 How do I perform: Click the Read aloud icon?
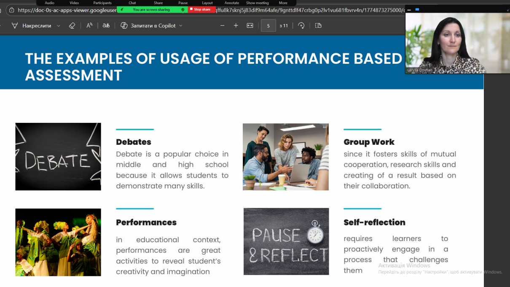tap(89, 26)
